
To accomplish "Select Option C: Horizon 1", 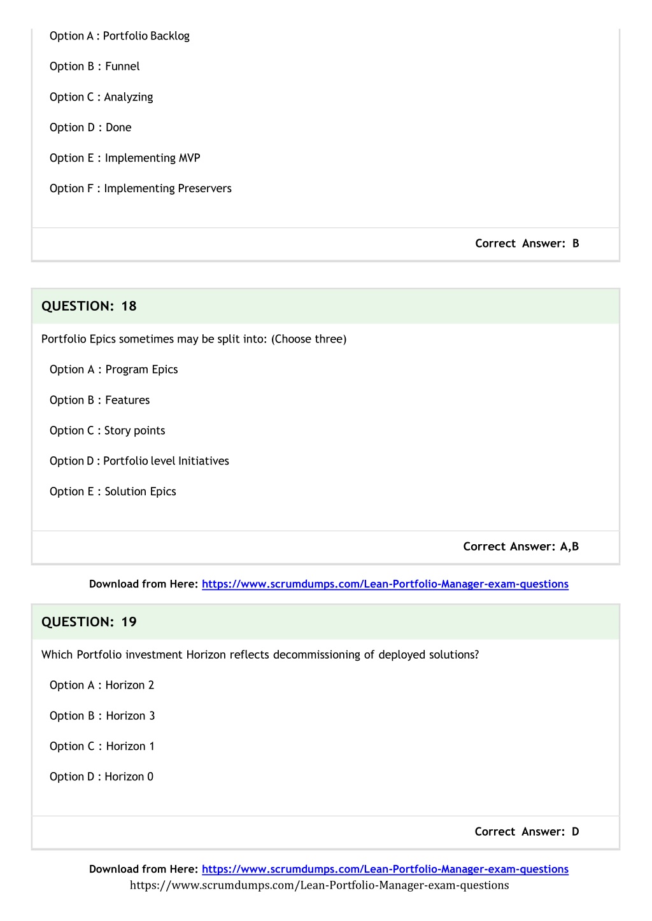I will coord(102,747).
